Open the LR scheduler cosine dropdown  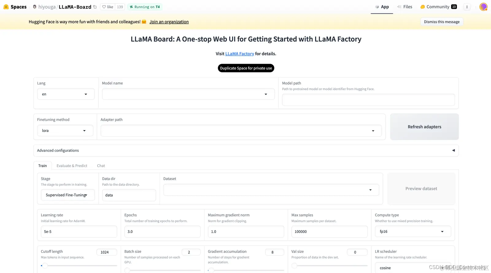[x=413, y=268]
